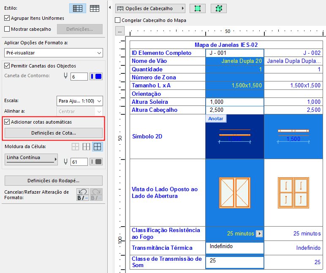Click the no-border cell frame icon
The image size is (326, 273).
point(75,147)
